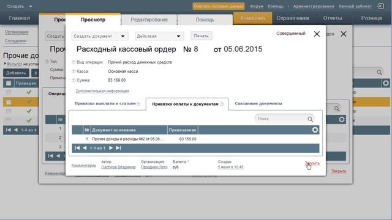Click the search magnifier icon in order dialog
This screenshot has height=220, width=392.
pos(310,119)
